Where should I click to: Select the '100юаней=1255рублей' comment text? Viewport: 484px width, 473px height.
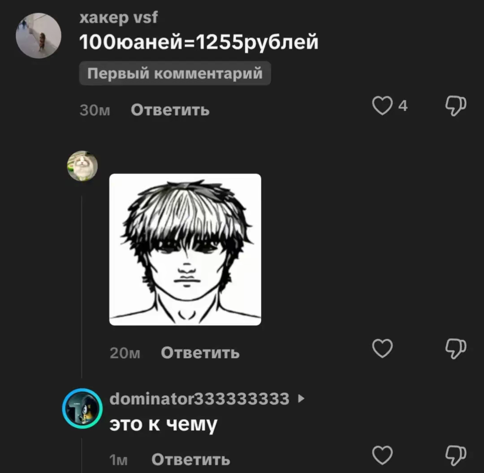[x=199, y=42]
